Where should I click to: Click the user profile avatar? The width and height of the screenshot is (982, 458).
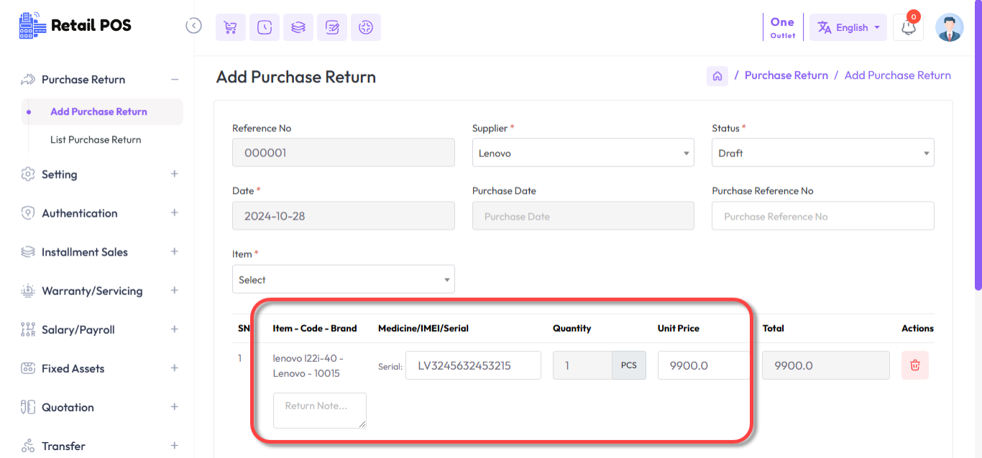point(950,29)
